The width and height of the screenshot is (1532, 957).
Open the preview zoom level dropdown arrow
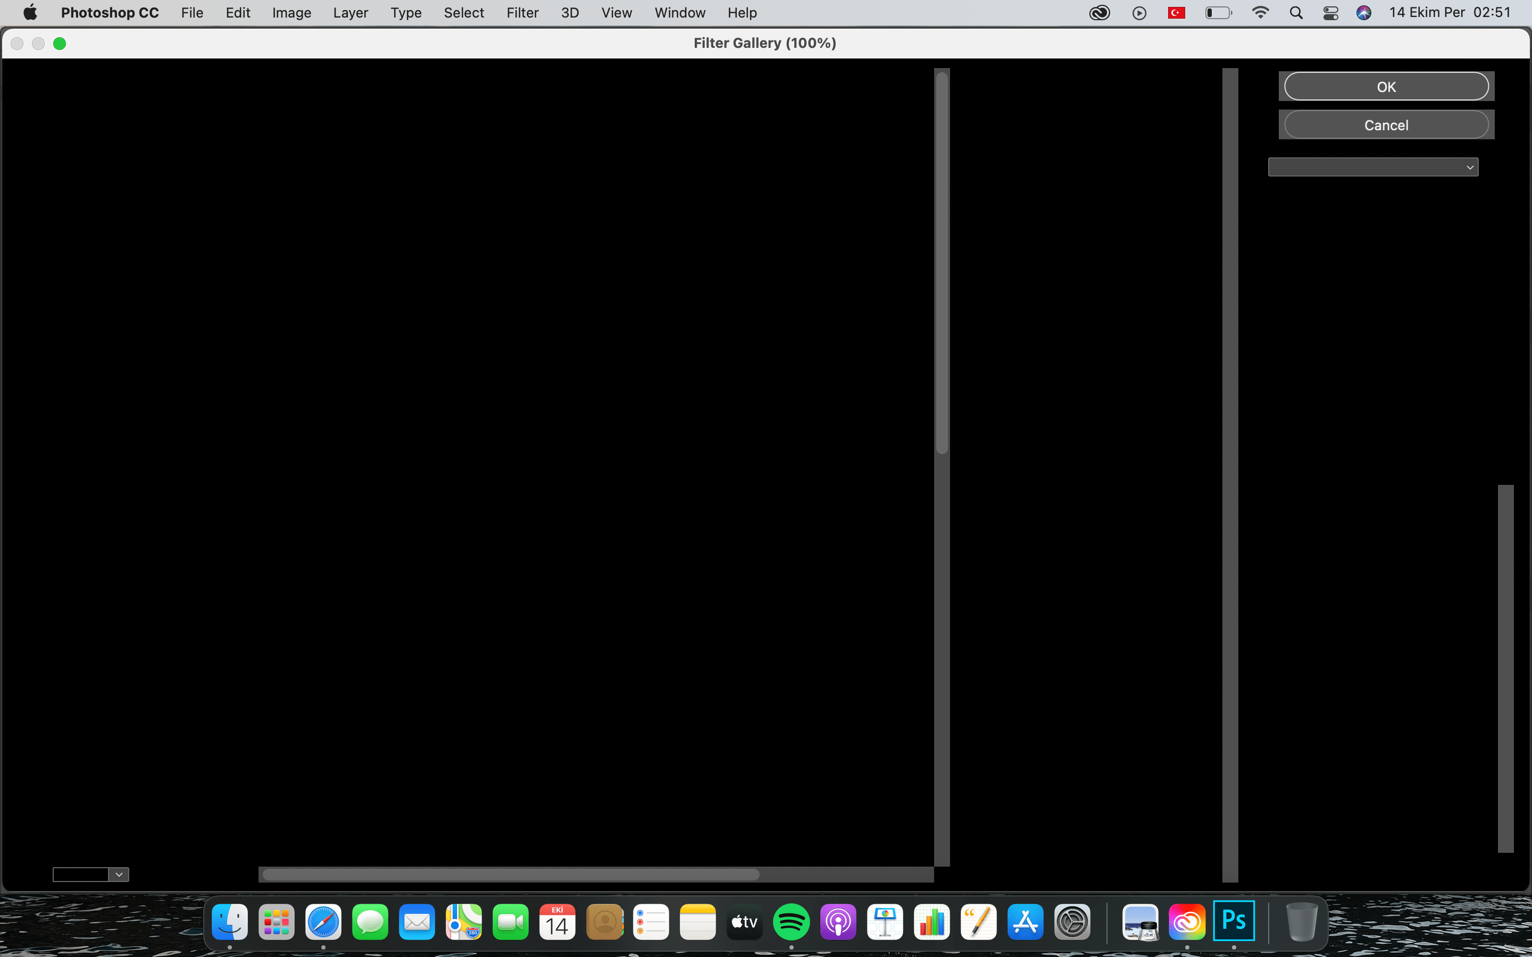pyautogui.click(x=119, y=875)
